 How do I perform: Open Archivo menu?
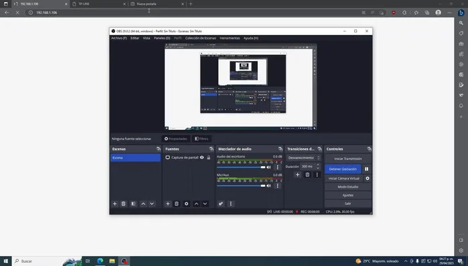(x=119, y=38)
